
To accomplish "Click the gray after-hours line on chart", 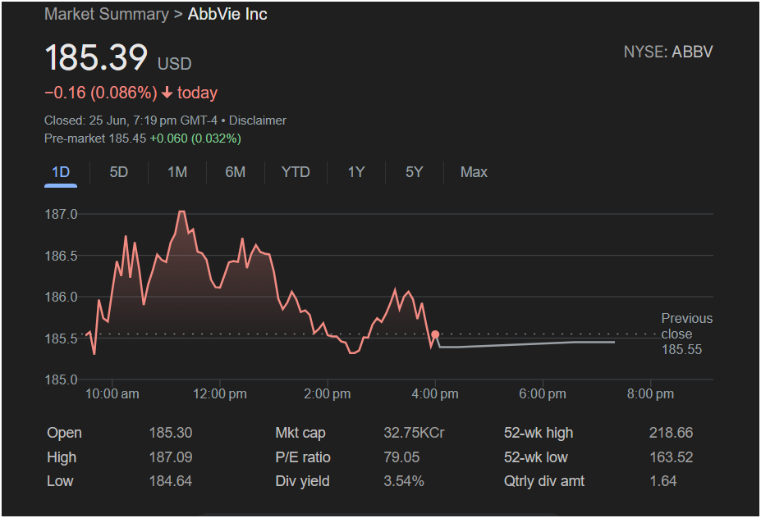I will point(526,344).
